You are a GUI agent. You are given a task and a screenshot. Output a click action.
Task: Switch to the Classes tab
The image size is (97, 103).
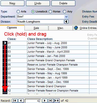pos(12,28)
